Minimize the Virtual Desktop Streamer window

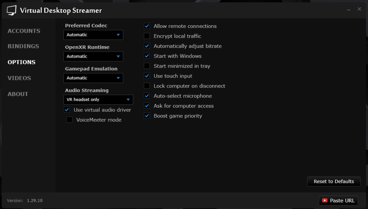pyautogui.click(x=349, y=10)
